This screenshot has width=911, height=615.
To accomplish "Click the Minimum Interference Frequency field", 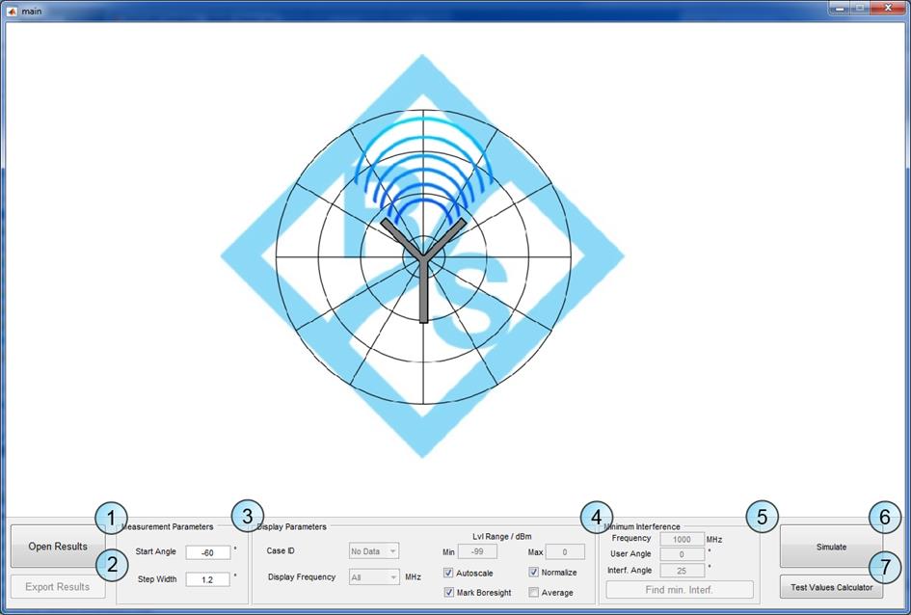I will coord(682,540).
